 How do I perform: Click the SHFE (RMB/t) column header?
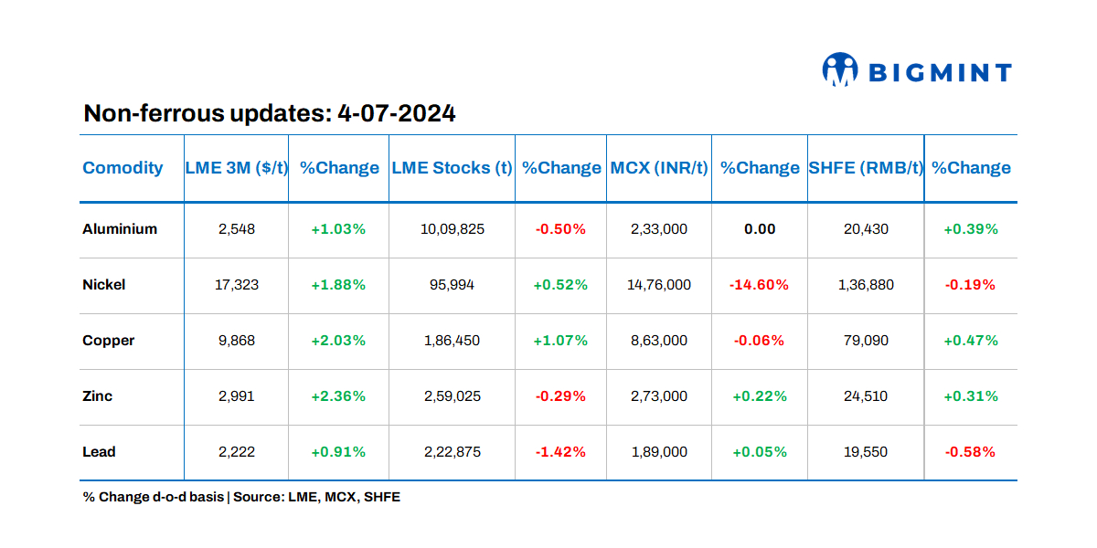pyautogui.click(x=866, y=168)
